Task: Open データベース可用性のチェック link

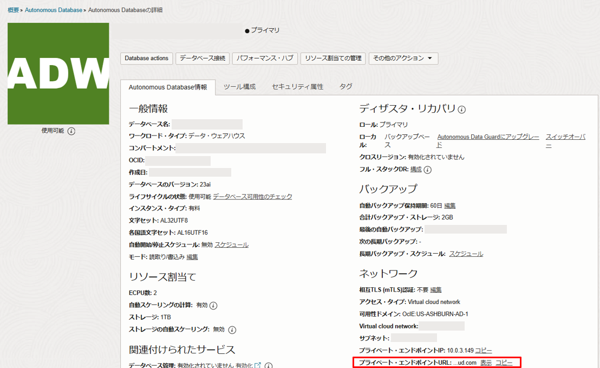Action: coord(252,196)
